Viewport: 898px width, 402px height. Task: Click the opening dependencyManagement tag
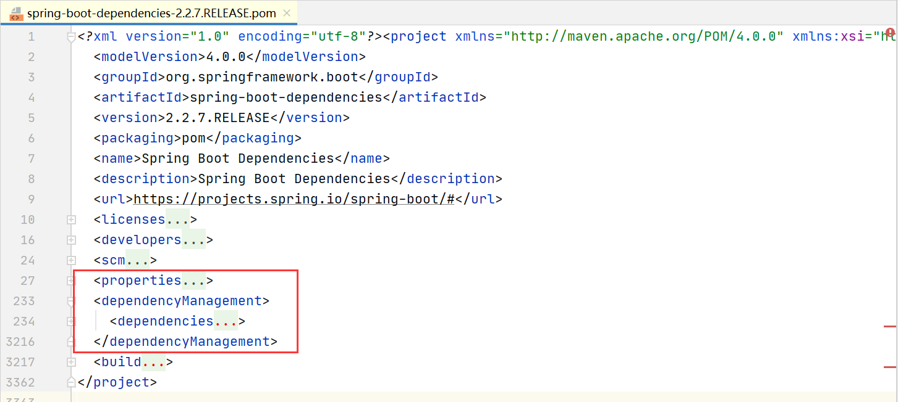182,301
